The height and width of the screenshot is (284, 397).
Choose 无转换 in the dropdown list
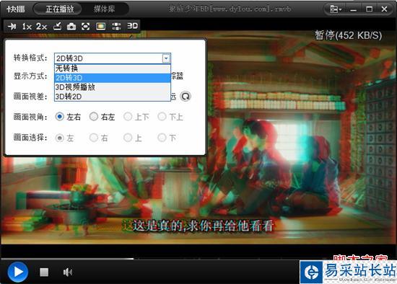click(113, 68)
